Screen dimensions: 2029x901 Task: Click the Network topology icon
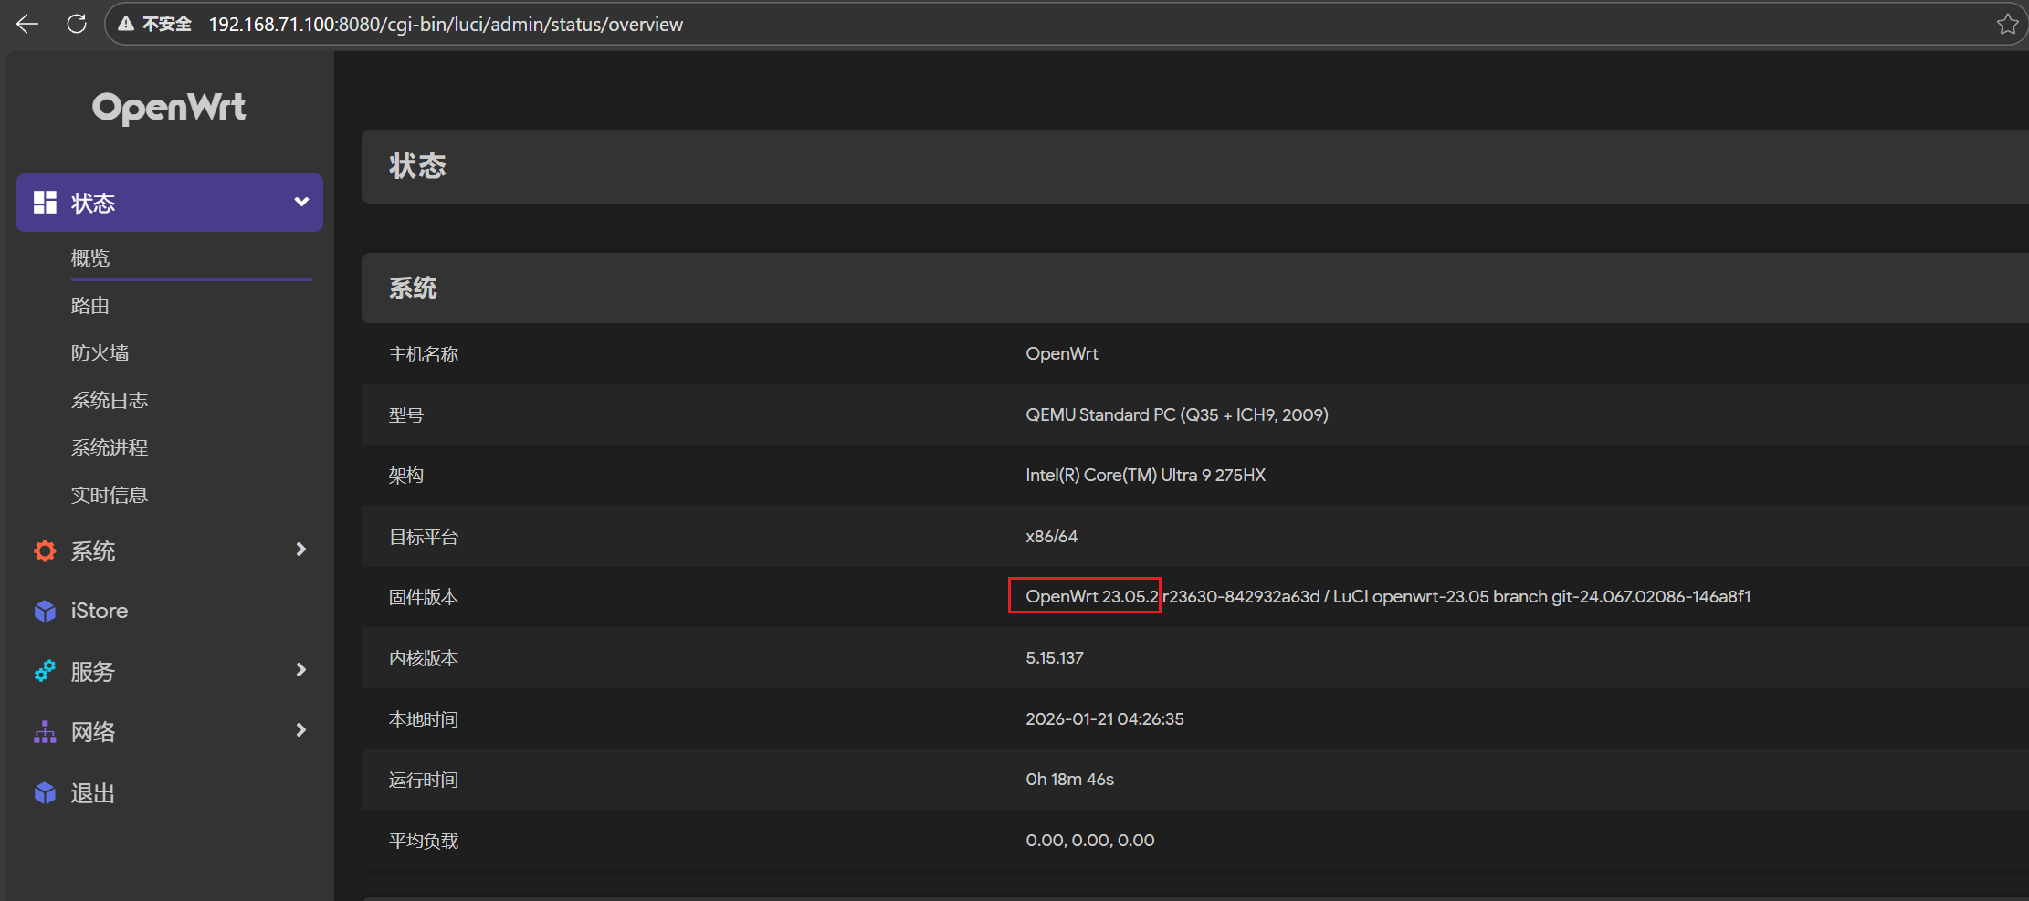coord(45,732)
